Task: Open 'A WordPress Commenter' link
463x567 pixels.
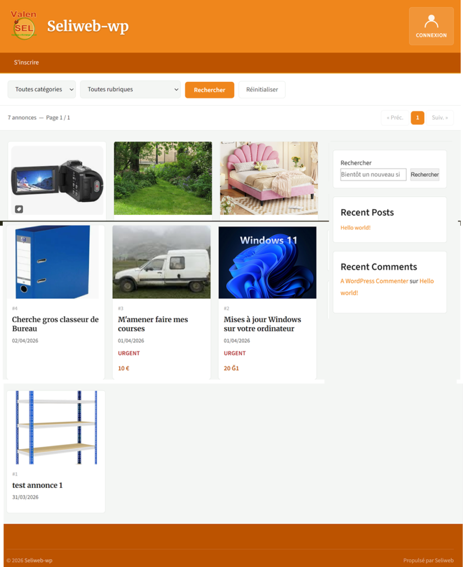Action: pyautogui.click(x=374, y=281)
